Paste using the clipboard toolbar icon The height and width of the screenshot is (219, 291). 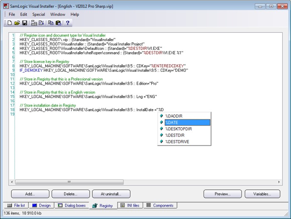58,23
